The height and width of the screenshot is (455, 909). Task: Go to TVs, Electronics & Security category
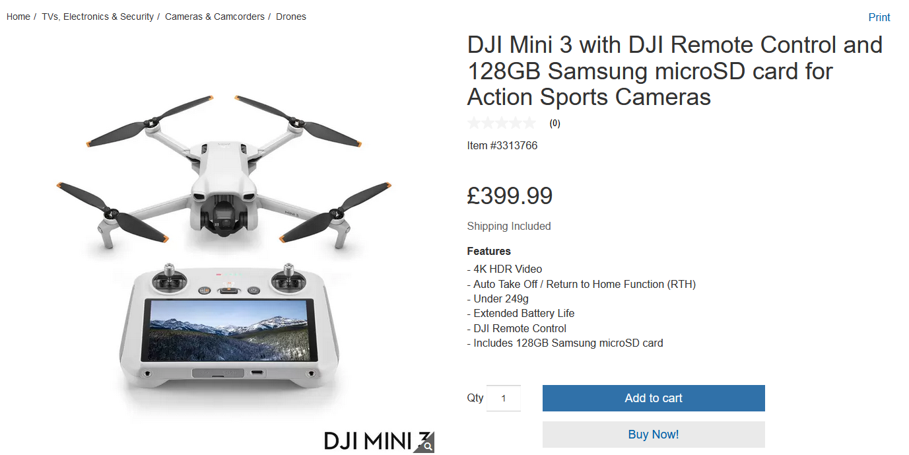[x=98, y=17]
